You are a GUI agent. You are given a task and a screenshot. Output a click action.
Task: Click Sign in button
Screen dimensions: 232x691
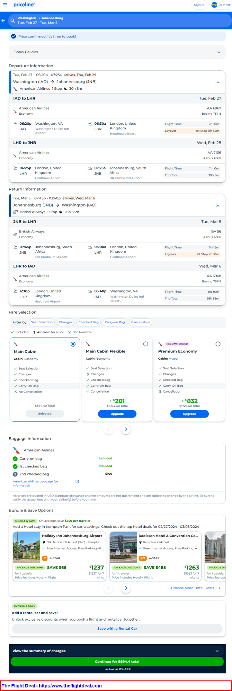(x=199, y=5)
